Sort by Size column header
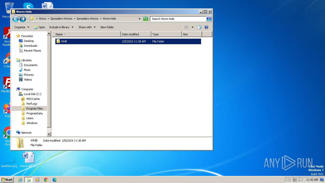Image resolution: width=325 pixels, height=183 pixels. (192, 34)
